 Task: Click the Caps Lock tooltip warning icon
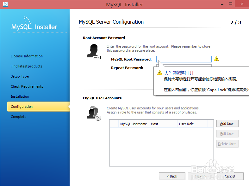coord(159,73)
